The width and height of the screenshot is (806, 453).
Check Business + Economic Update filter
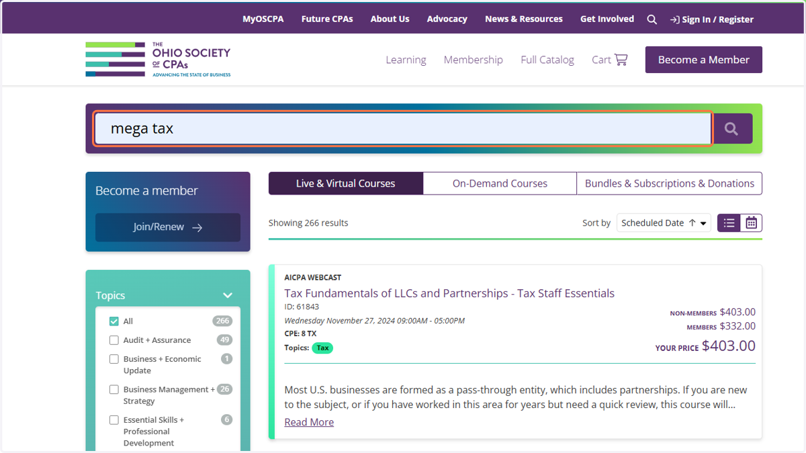tap(114, 359)
